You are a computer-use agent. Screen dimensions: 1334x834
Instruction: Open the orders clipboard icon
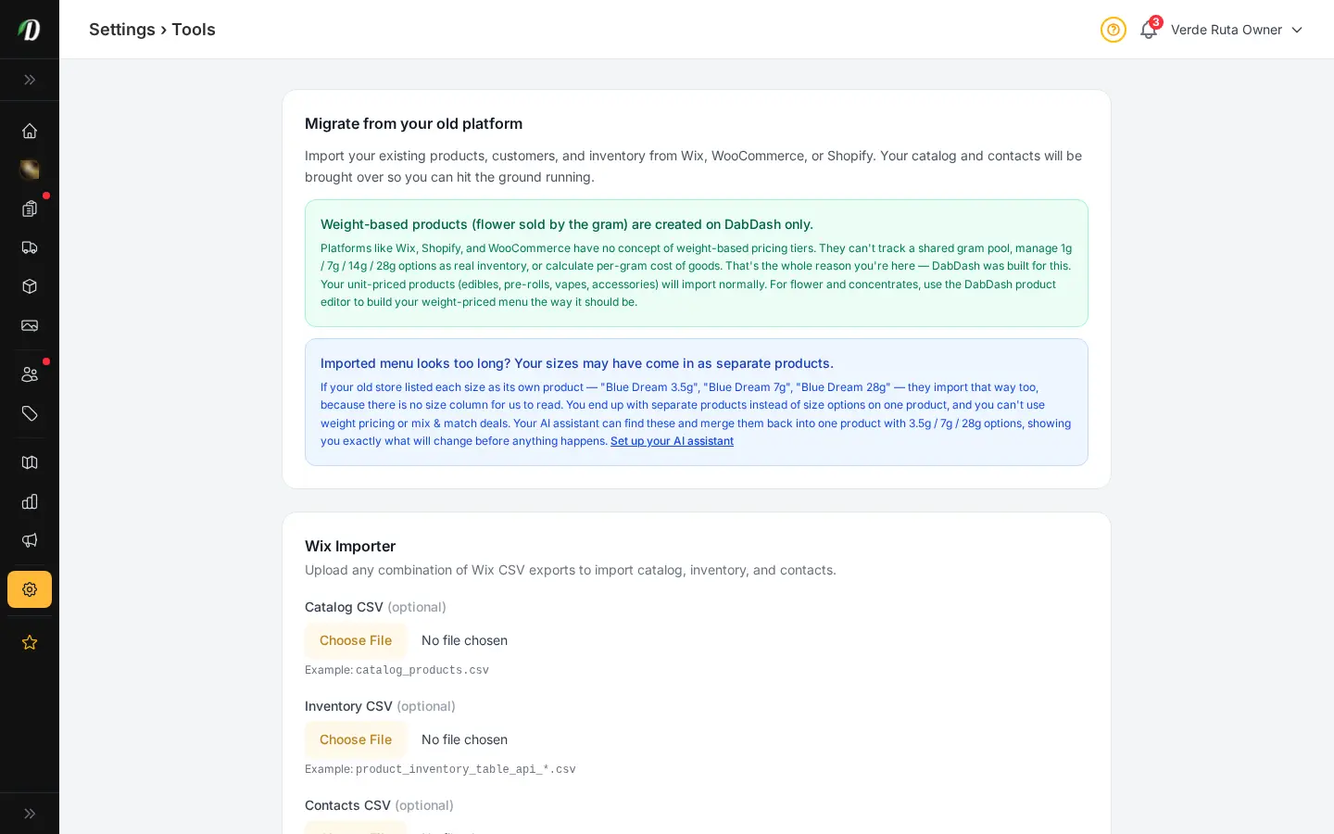click(x=30, y=208)
